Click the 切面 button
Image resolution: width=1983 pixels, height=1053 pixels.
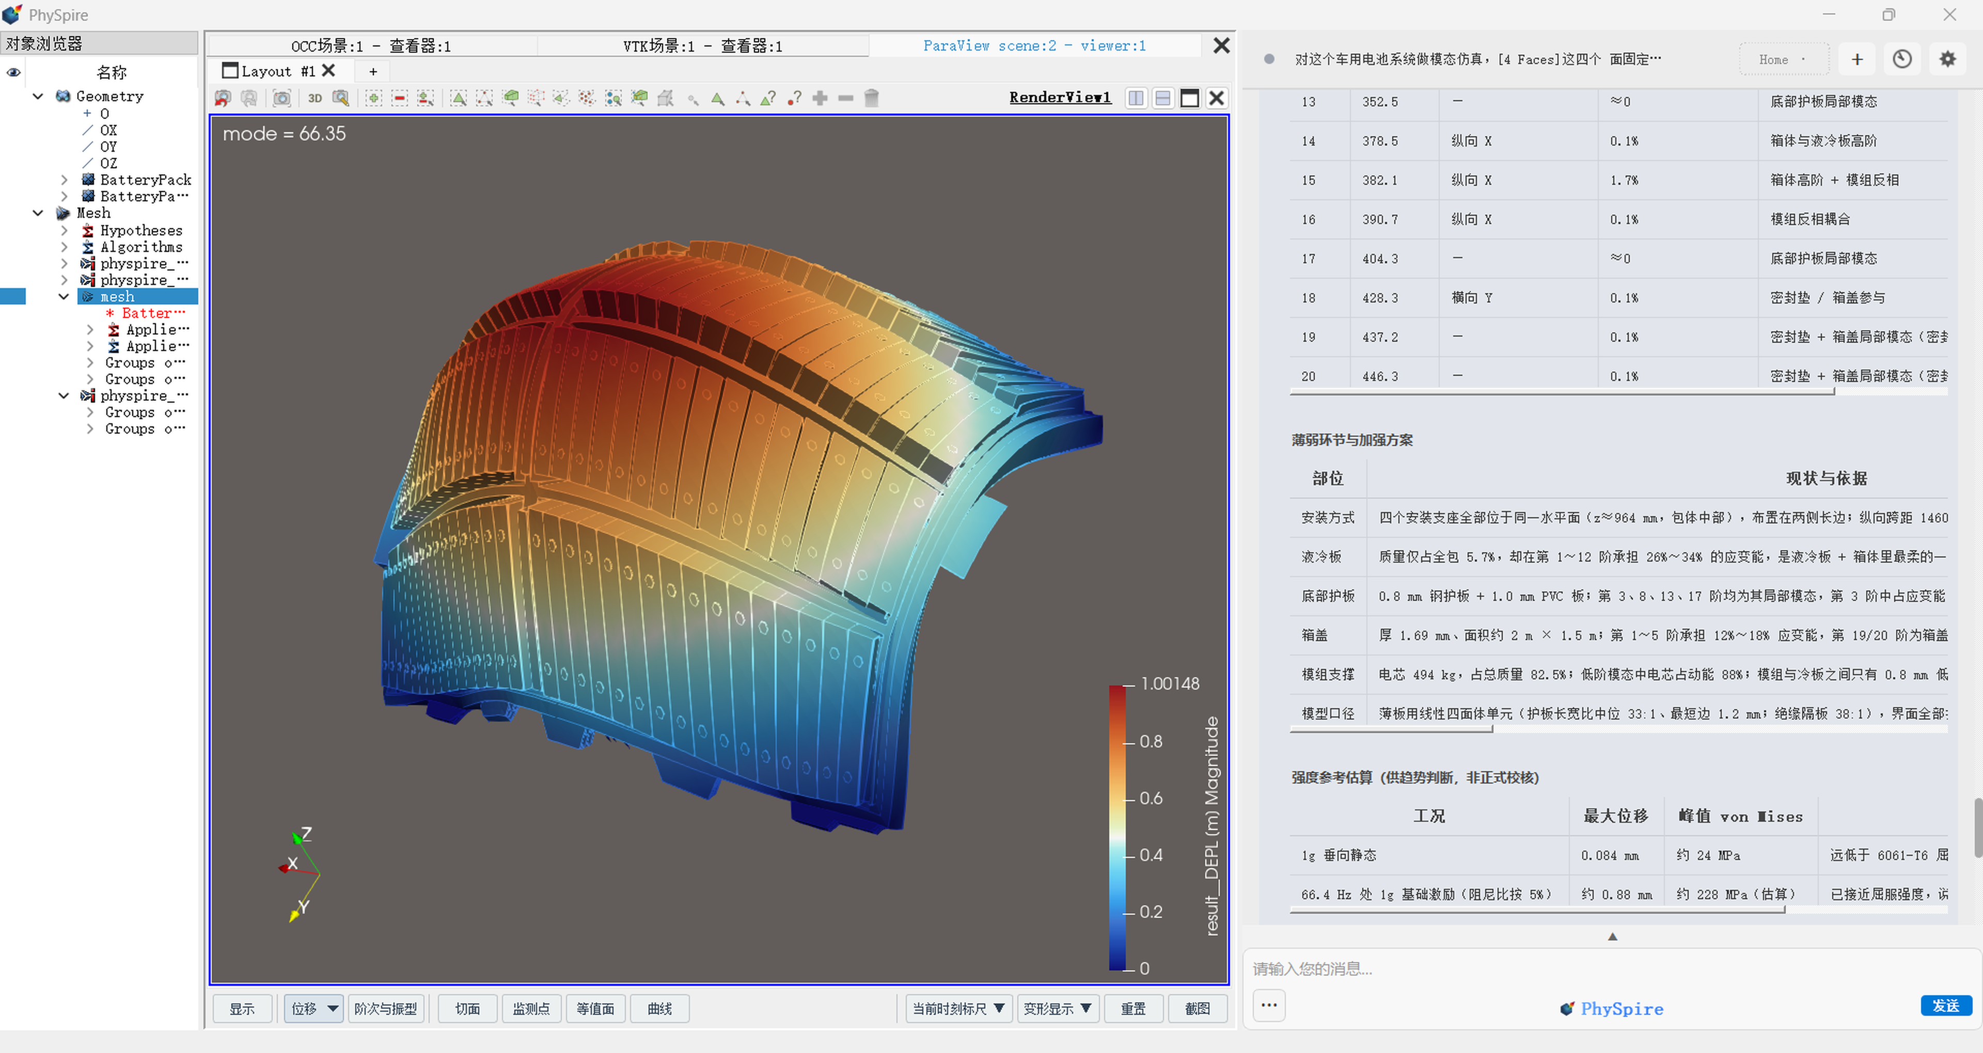coord(467,1009)
